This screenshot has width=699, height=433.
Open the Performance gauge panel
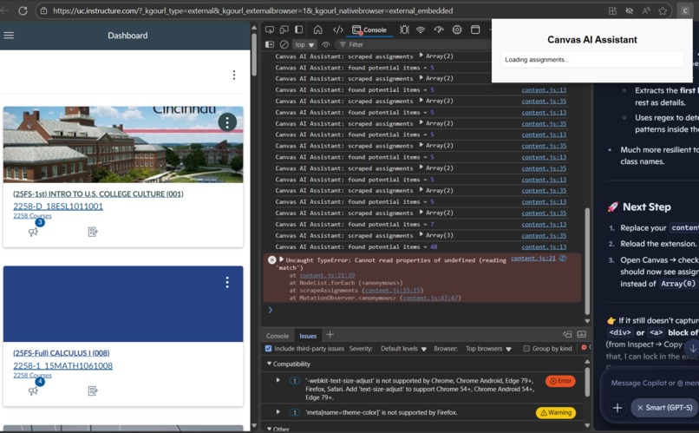point(439,30)
